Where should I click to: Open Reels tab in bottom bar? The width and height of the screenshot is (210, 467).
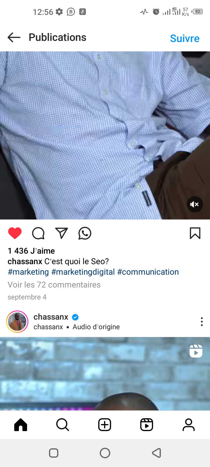[x=147, y=425]
